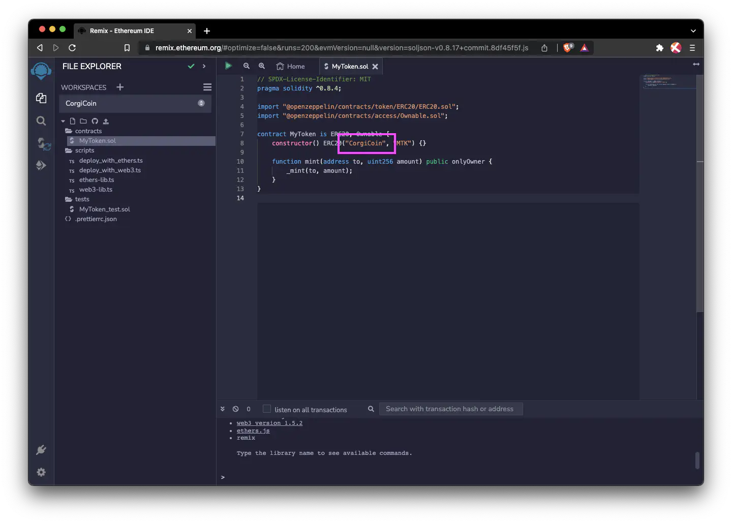Open MyToken_test.sol file

point(105,209)
